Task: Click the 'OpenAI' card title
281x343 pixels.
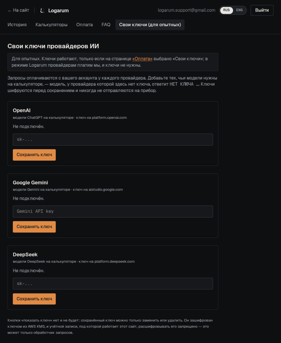Action: (22, 110)
